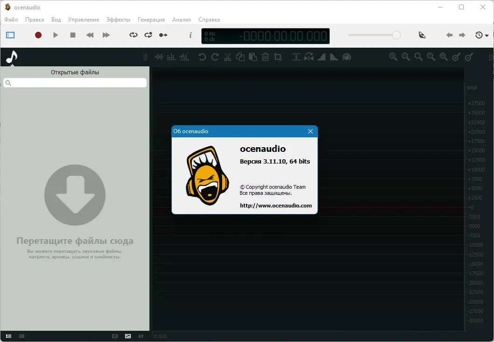Click the Stop button
Image resolution: width=494 pixels, height=342 pixels.
73,35
